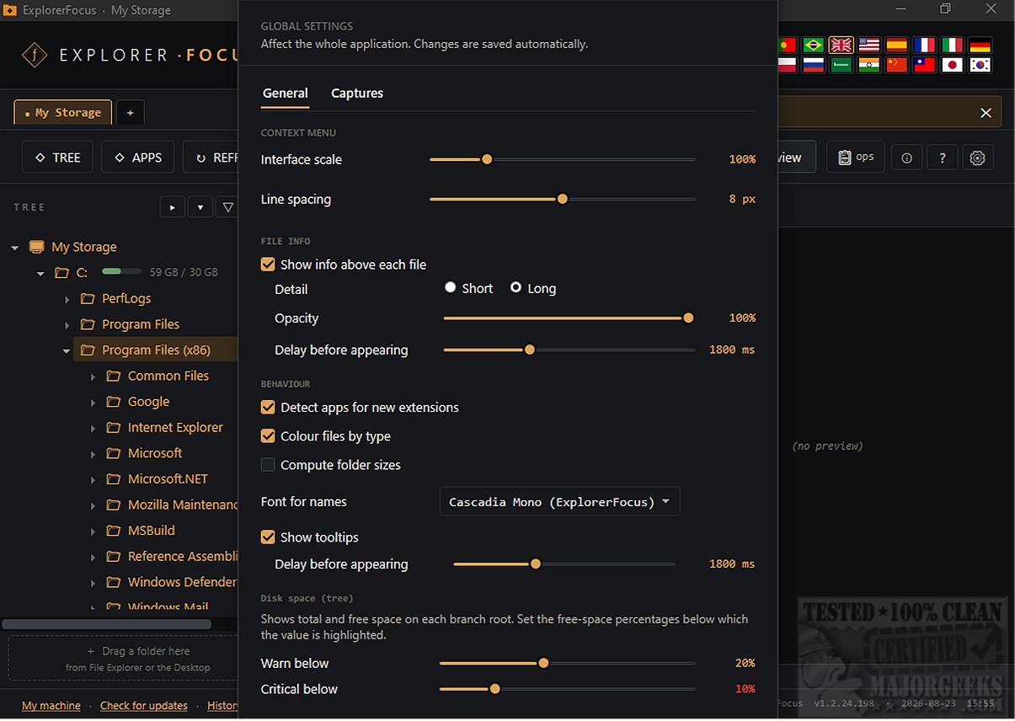Select the Microsoft.NET folder
Viewport: 1015px width, 721px height.
[168, 479]
